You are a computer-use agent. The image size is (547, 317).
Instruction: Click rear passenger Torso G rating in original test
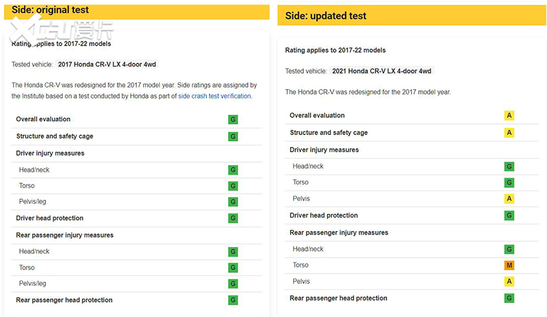[233, 268]
